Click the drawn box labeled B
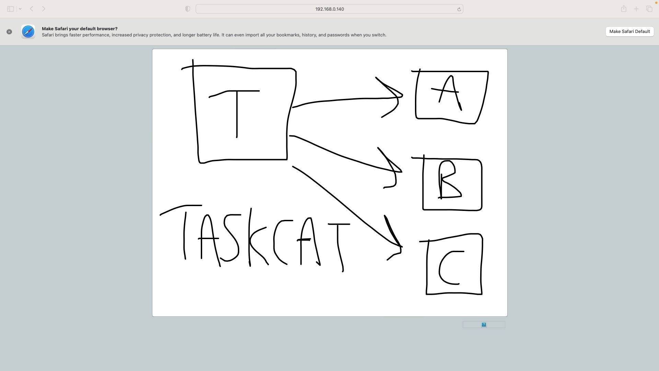The height and width of the screenshot is (371, 659). pyautogui.click(x=452, y=184)
